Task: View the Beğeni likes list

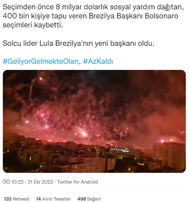Action: [94, 199]
